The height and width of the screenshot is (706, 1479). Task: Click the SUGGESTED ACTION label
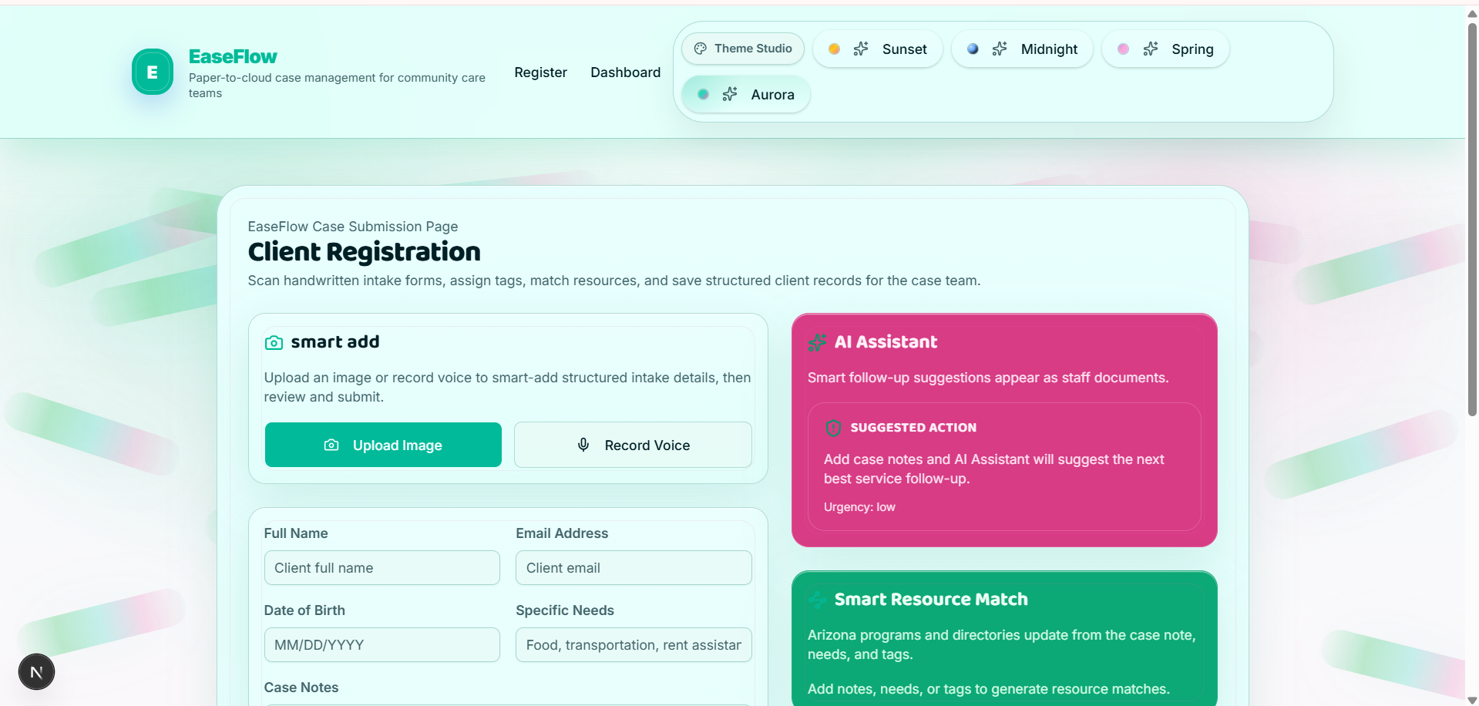point(913,428)
